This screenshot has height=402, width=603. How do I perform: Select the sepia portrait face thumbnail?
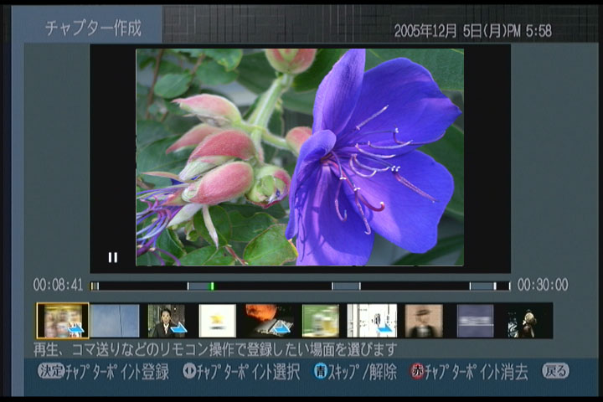point(424,321)
